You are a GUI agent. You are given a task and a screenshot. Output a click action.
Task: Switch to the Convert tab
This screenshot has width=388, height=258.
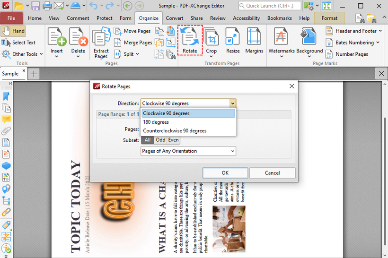coord(175,18)
